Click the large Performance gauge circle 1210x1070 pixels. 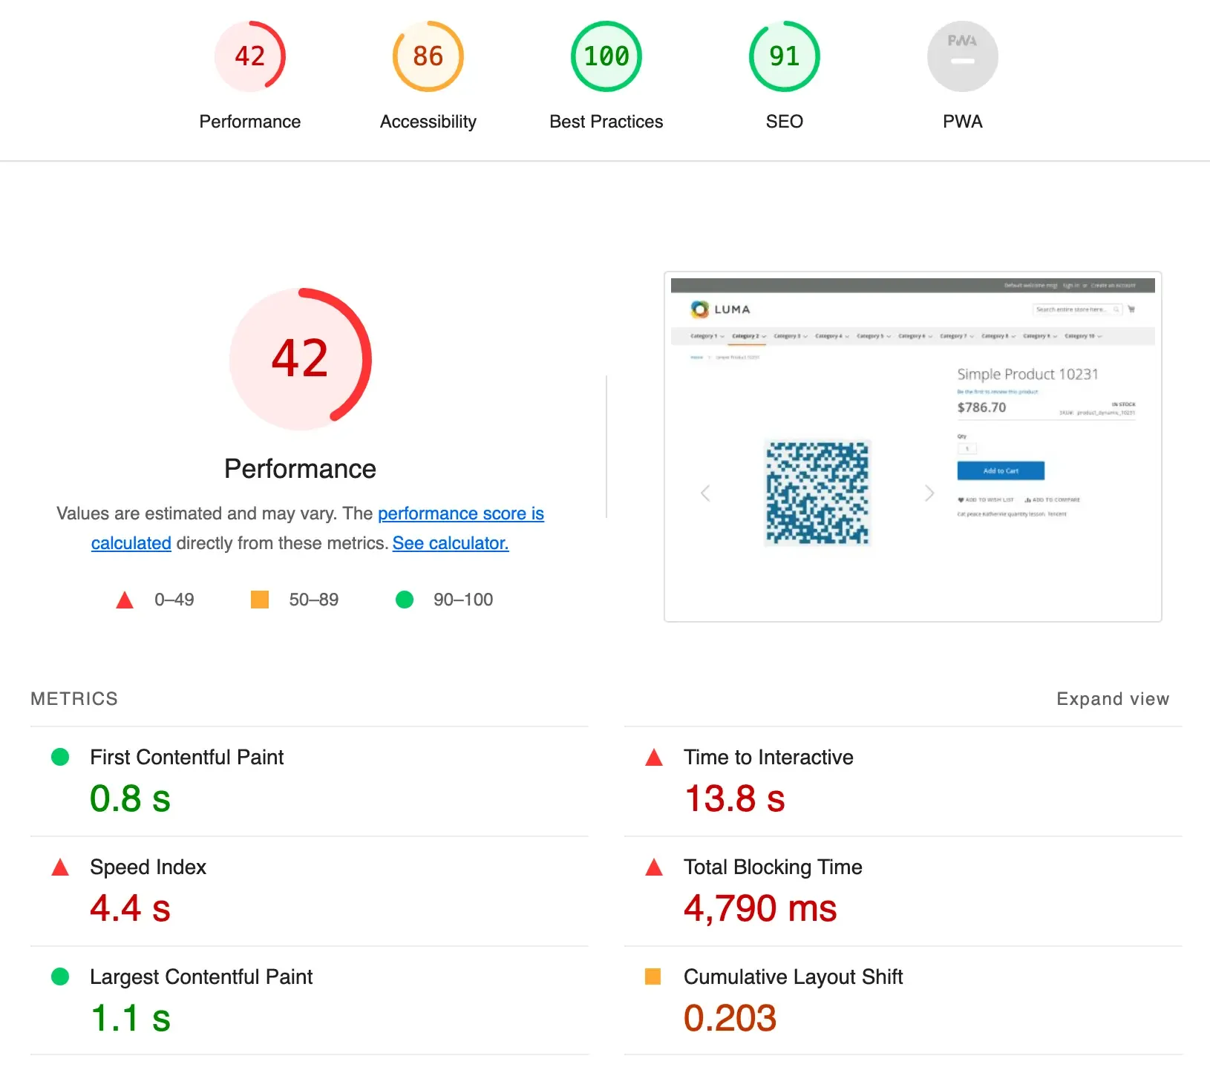coord(300,359)
